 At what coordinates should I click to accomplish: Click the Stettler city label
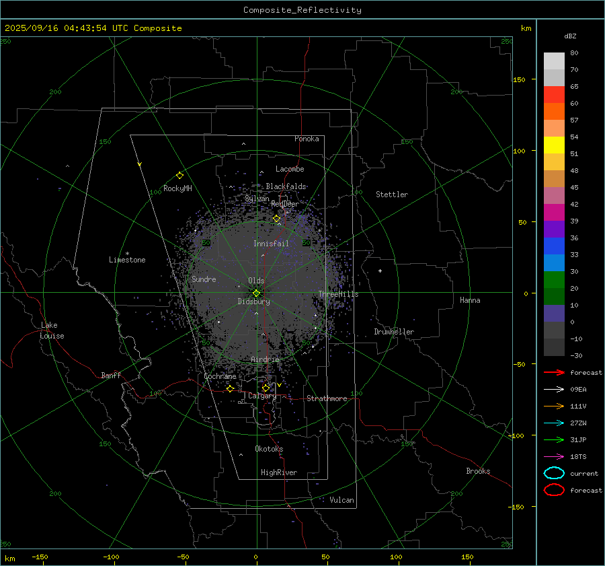[392, 194]
